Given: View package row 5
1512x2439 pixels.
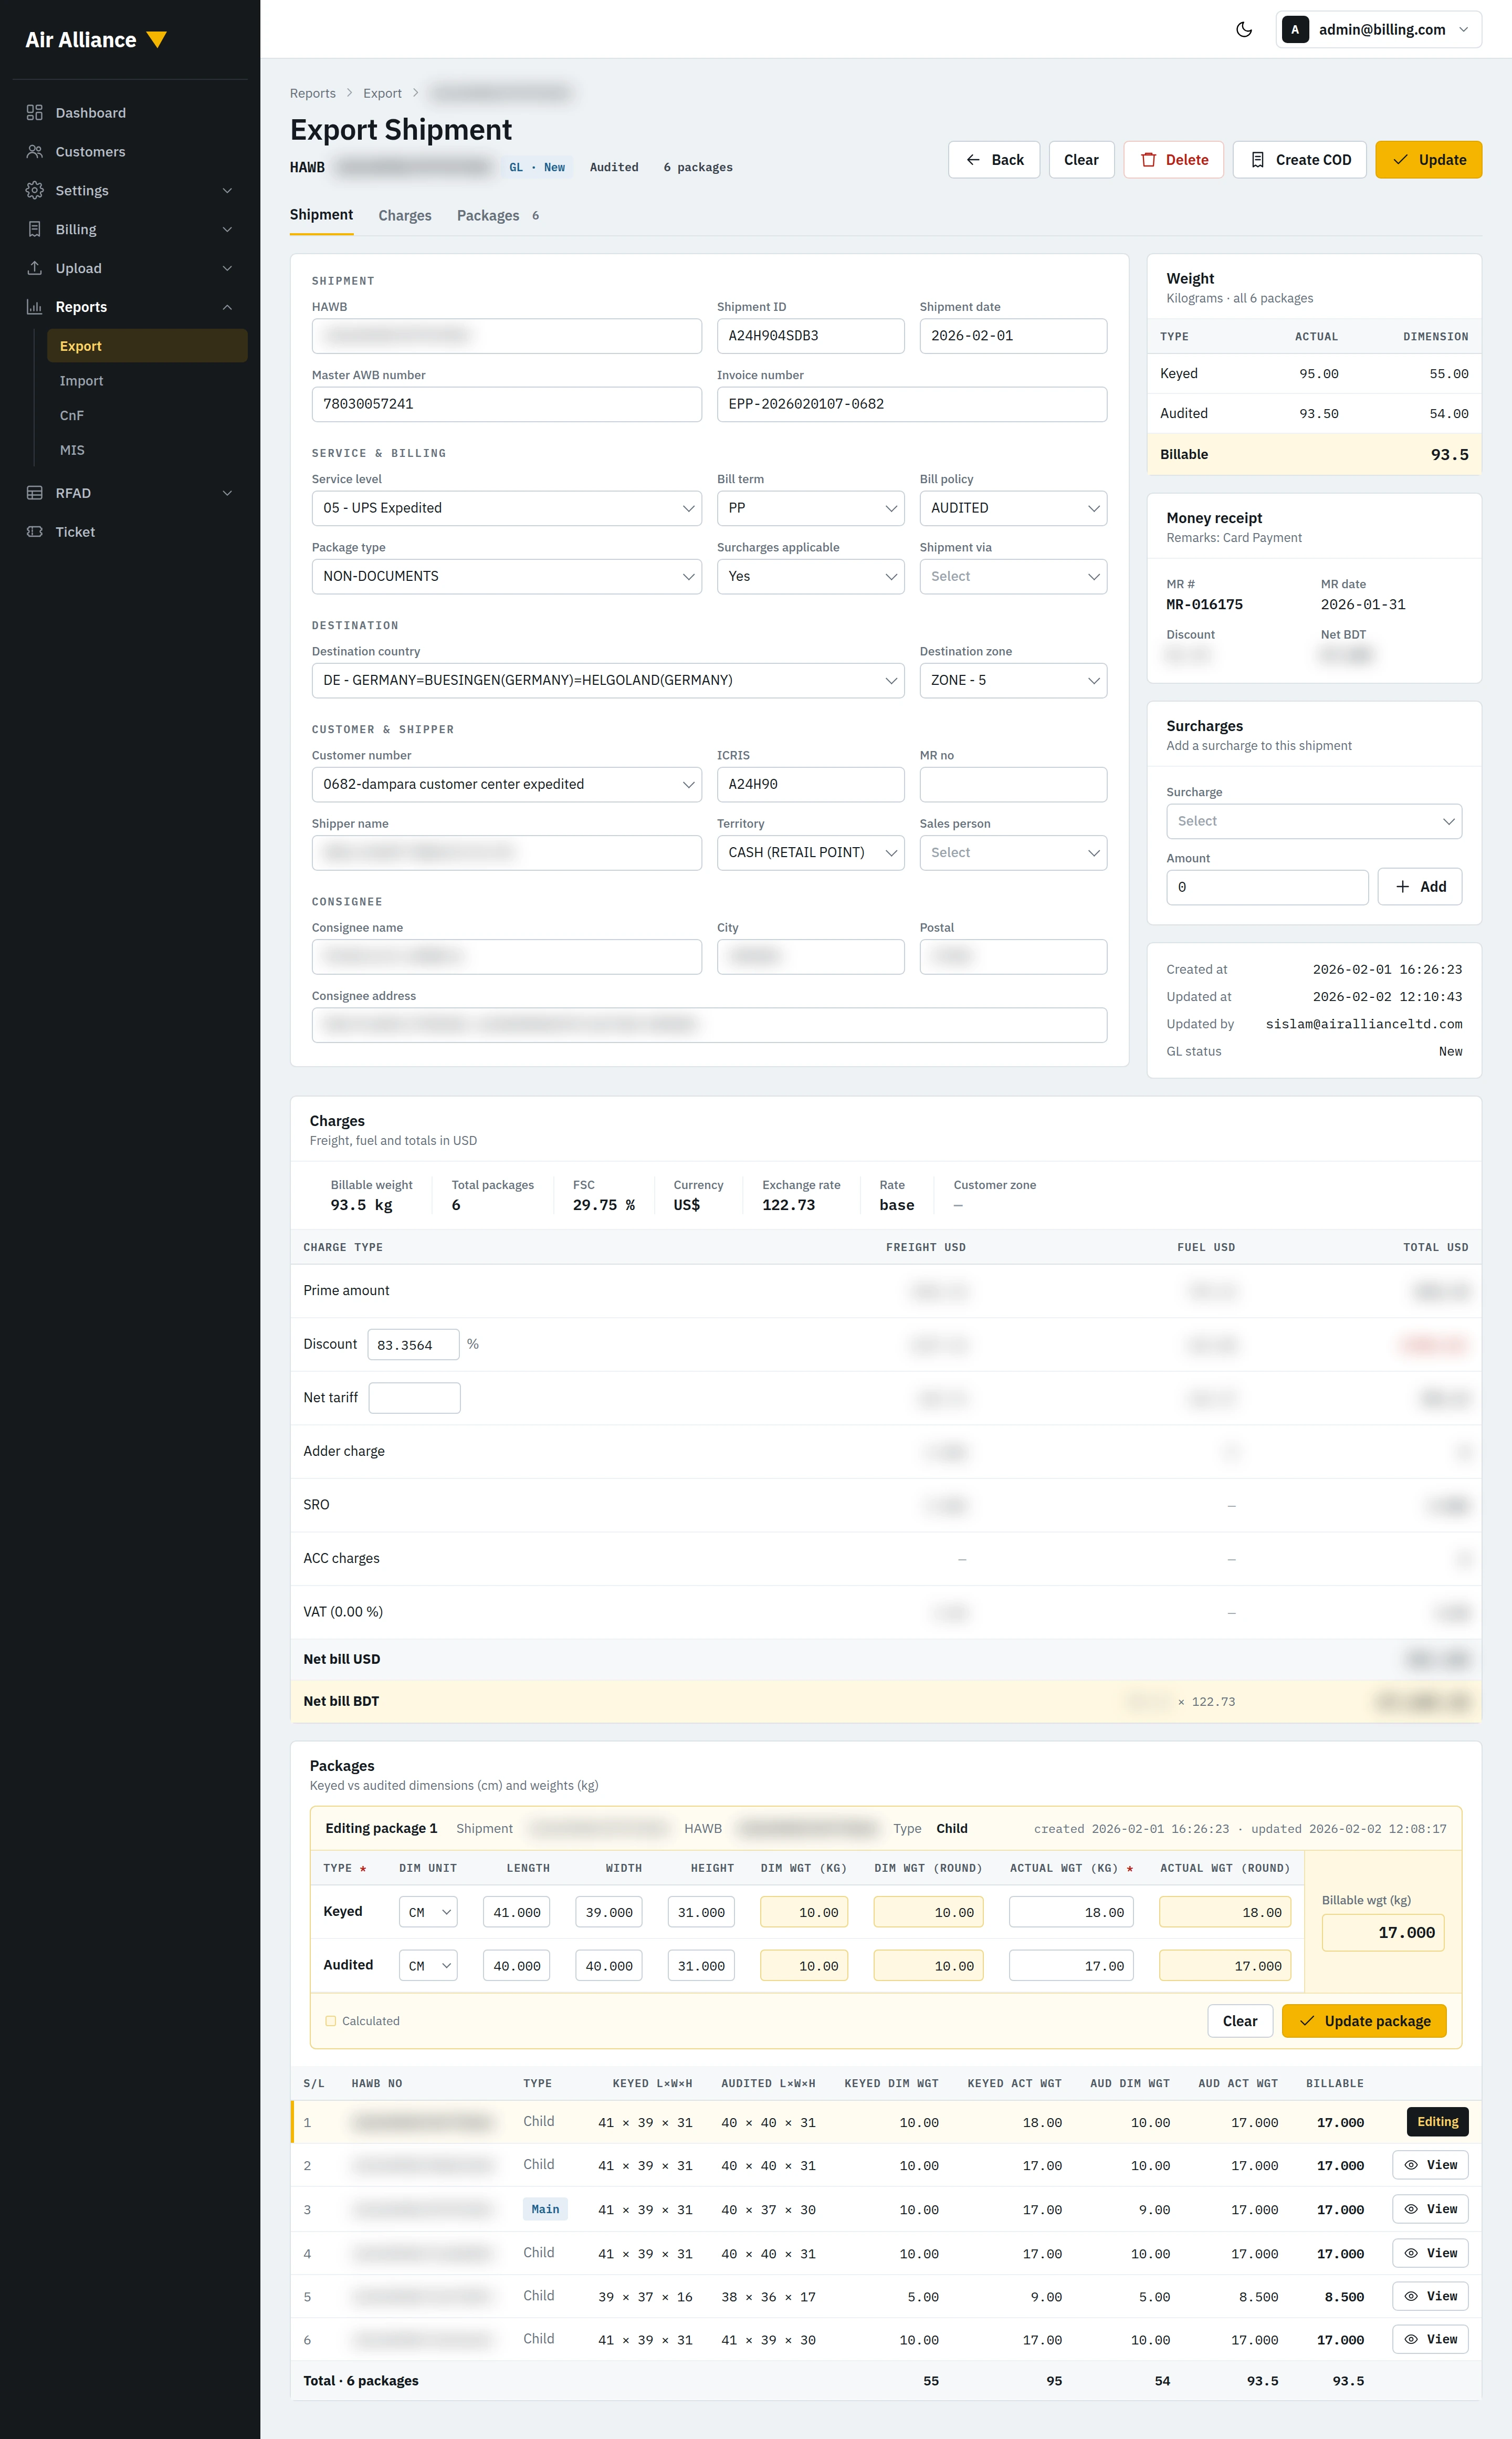Looking at the screenshot, I should pos(1430,2296).
